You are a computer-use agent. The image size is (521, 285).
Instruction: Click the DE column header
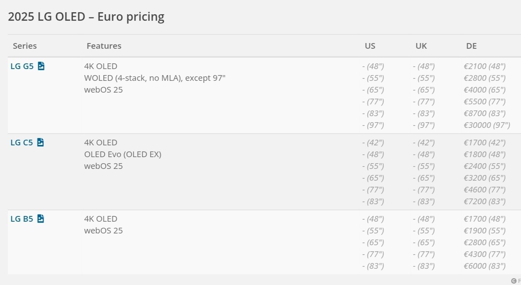pos(471,46)
